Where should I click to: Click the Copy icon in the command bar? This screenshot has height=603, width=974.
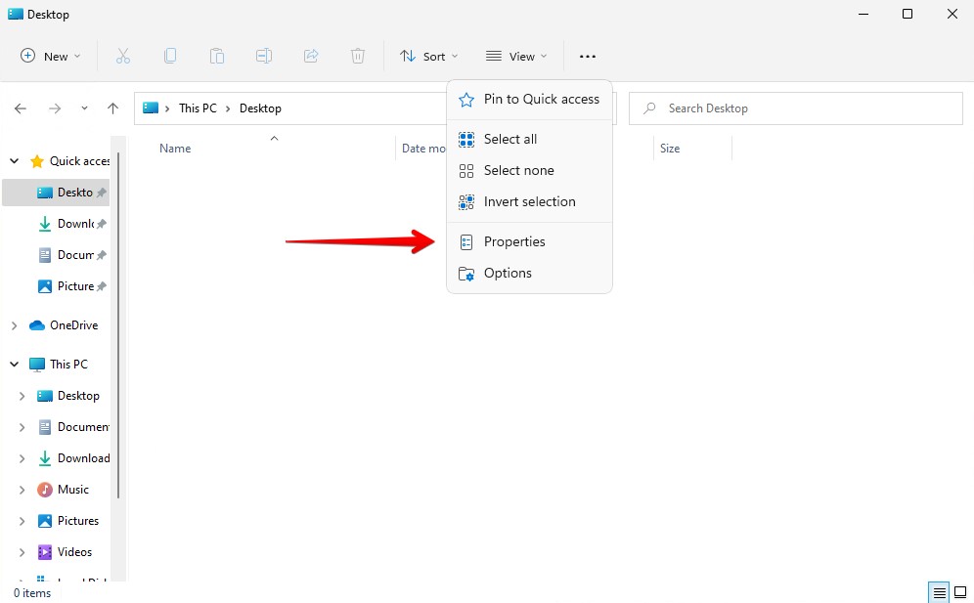coord(170,56)
